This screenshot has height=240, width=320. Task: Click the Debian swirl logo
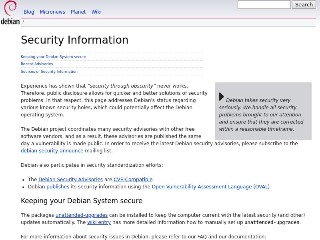[x=10, y=13]
